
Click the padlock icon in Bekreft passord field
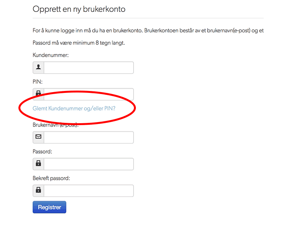point(38,190)
